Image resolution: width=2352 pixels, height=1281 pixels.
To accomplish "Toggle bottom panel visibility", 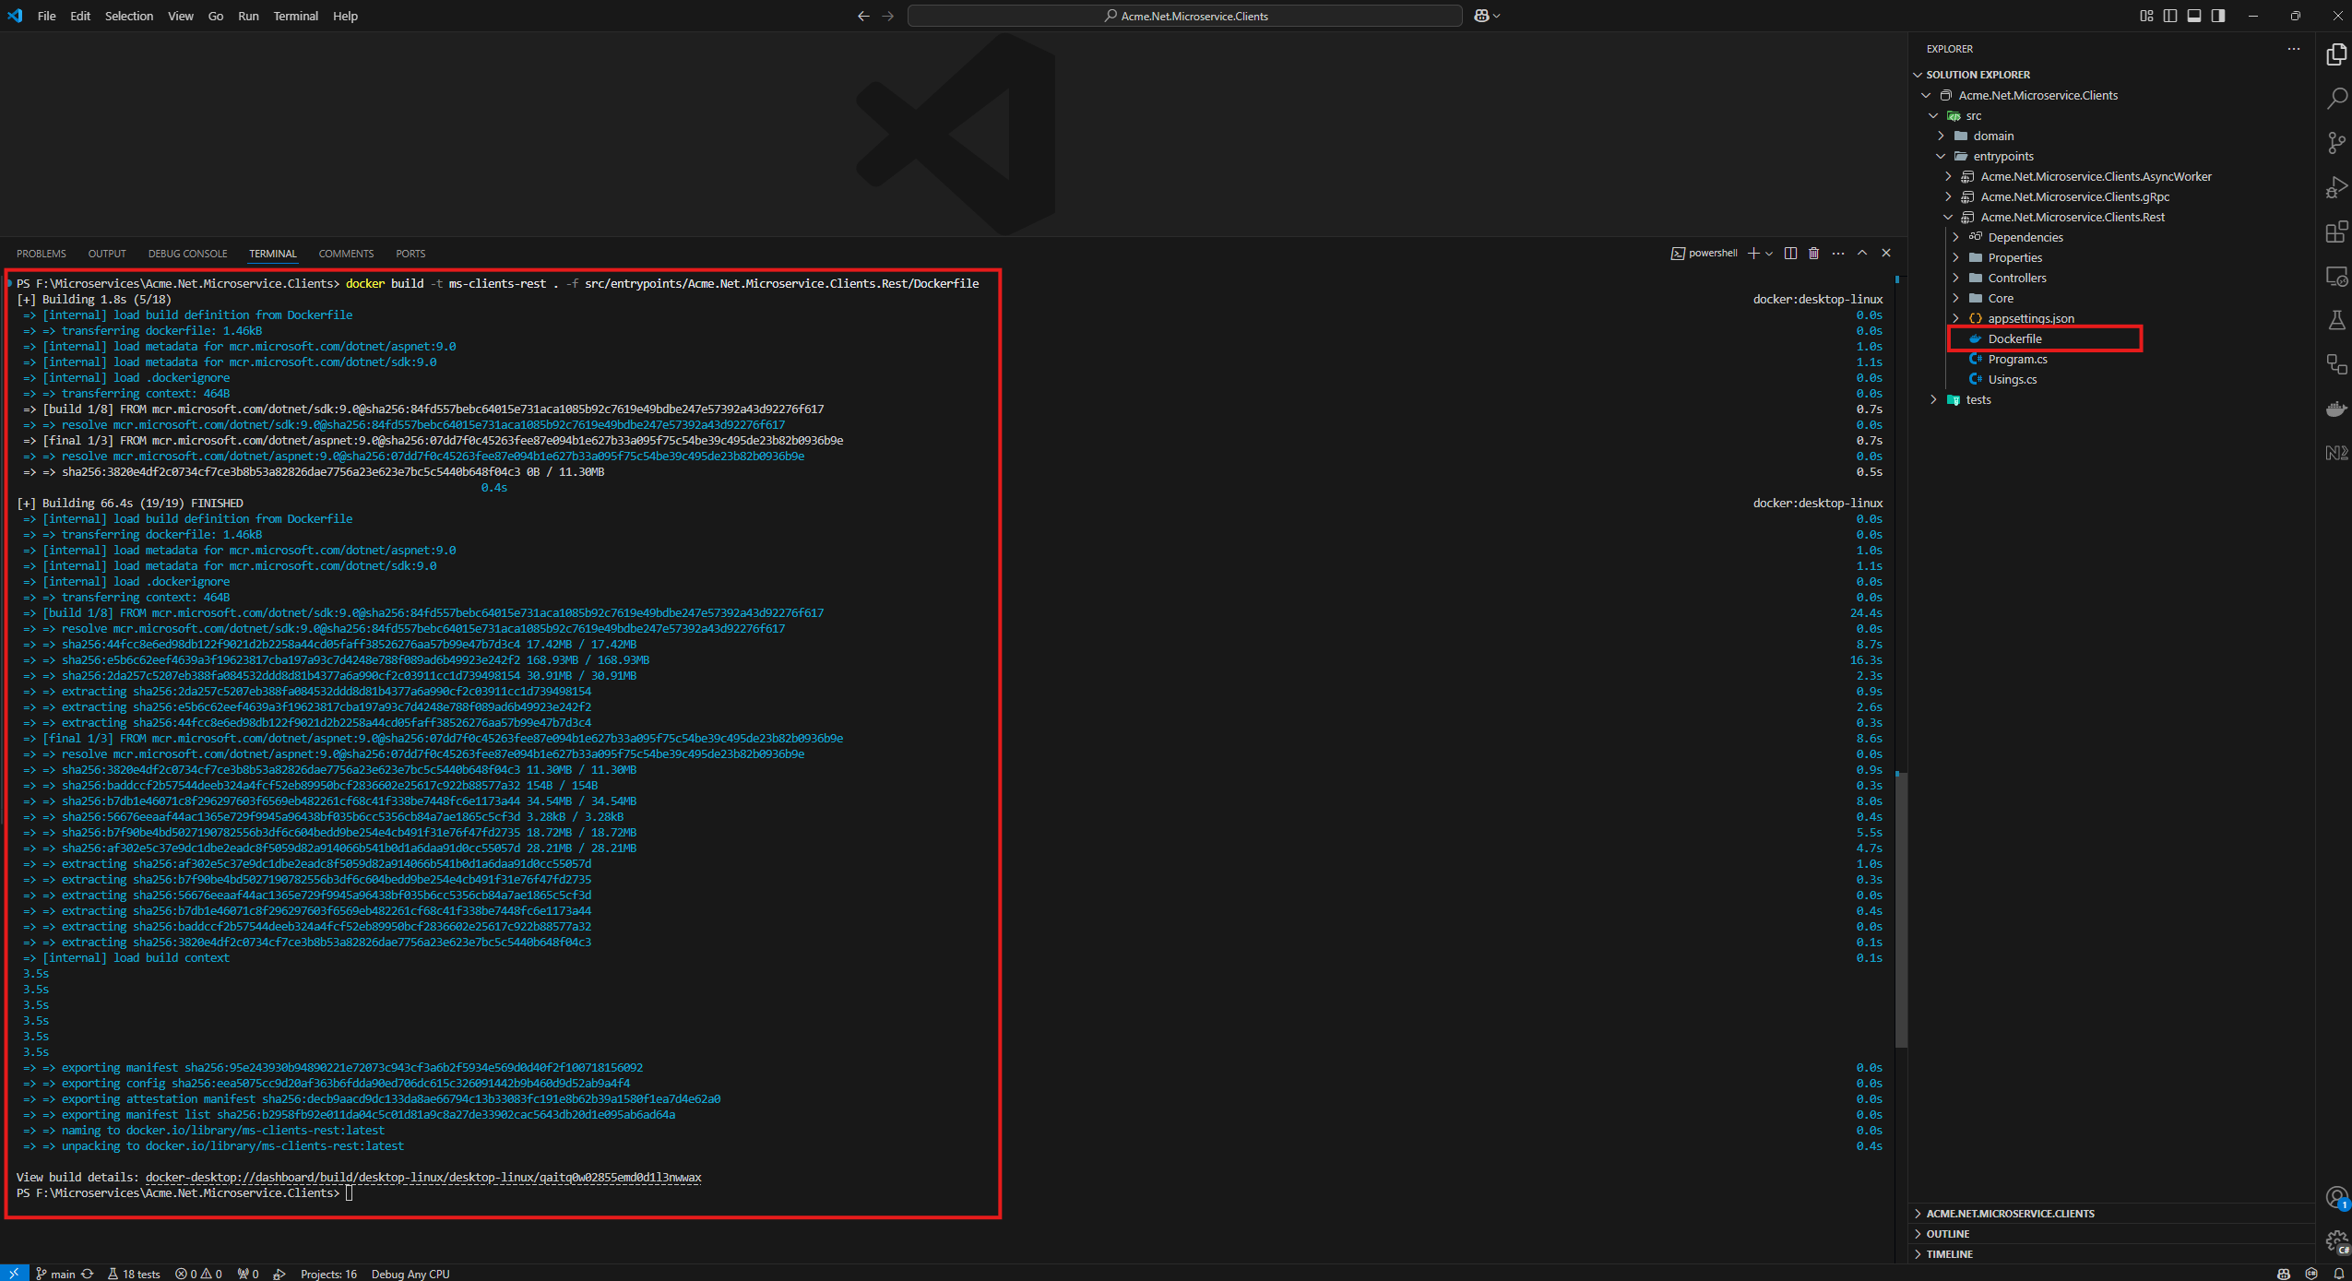I will click(x=2194, y=16).
